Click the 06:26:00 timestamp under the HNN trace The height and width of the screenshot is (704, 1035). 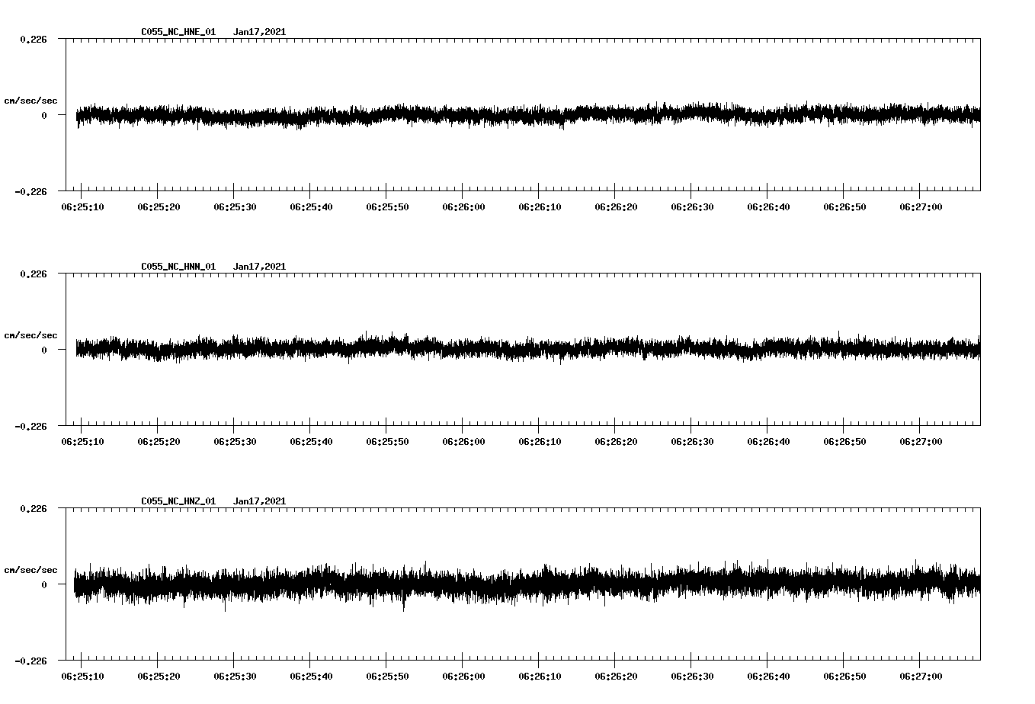[463, 440]
